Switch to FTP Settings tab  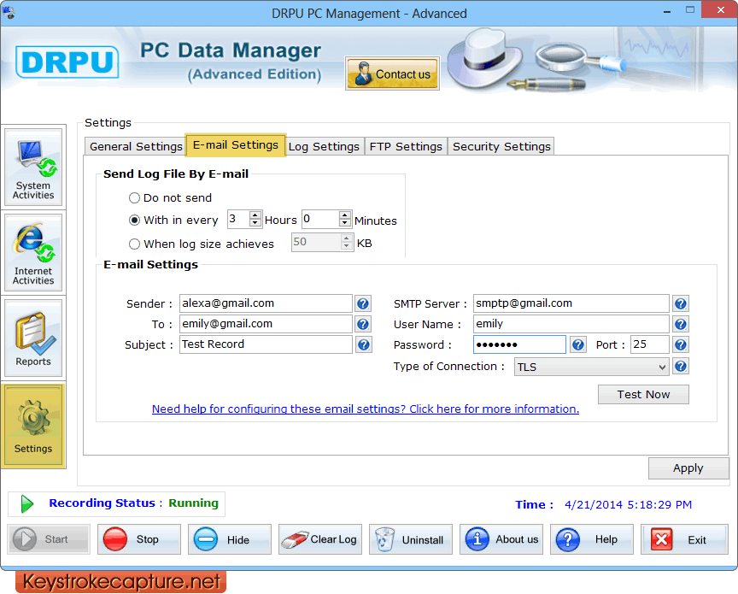point(406,146)
